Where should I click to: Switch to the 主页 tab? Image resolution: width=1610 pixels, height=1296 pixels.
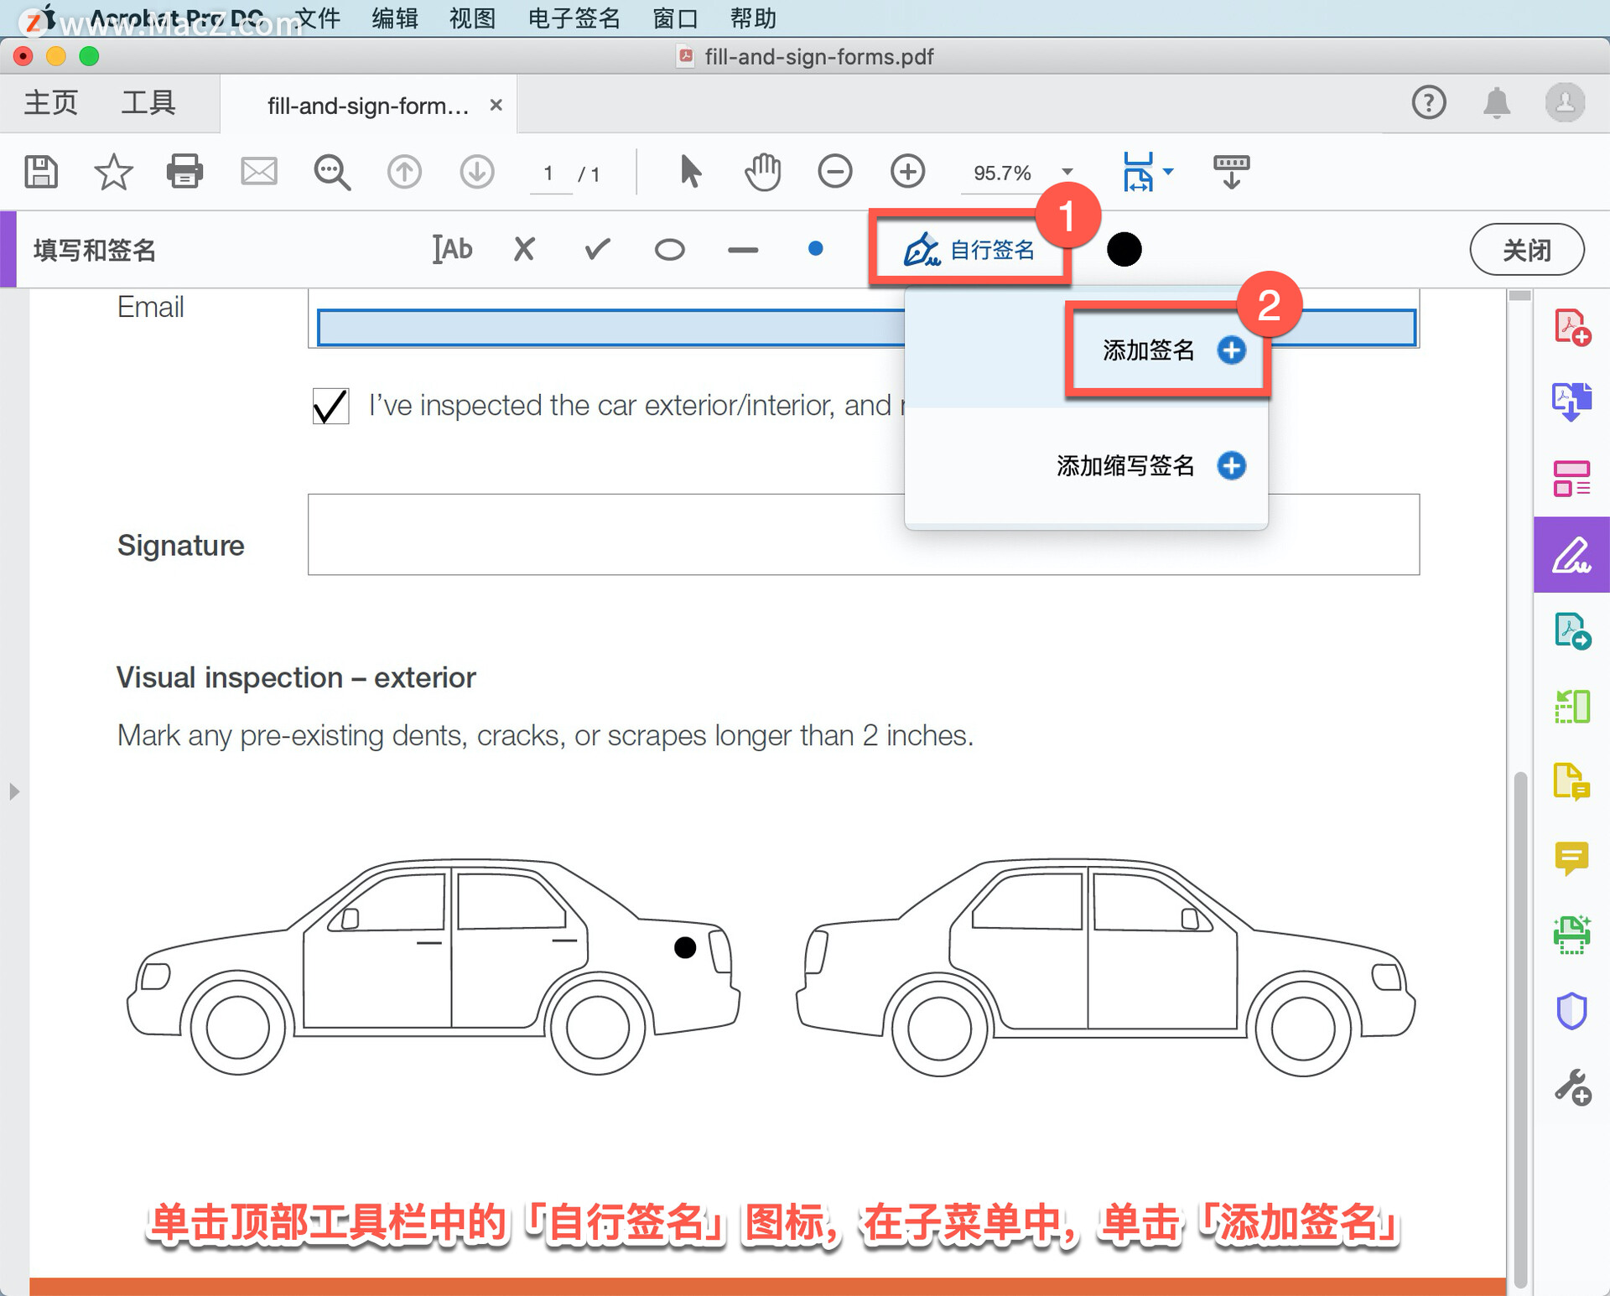click(51, 102)
